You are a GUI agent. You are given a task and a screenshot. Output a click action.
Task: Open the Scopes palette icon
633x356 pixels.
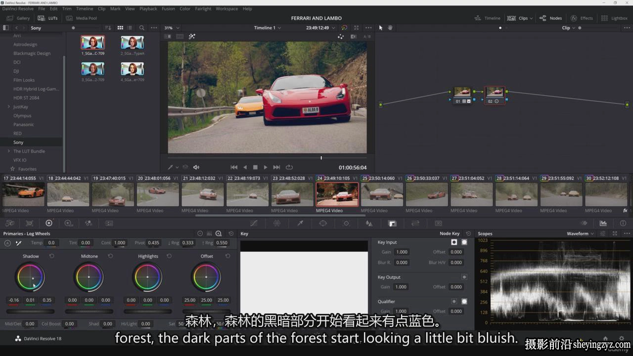coord(603,223)
